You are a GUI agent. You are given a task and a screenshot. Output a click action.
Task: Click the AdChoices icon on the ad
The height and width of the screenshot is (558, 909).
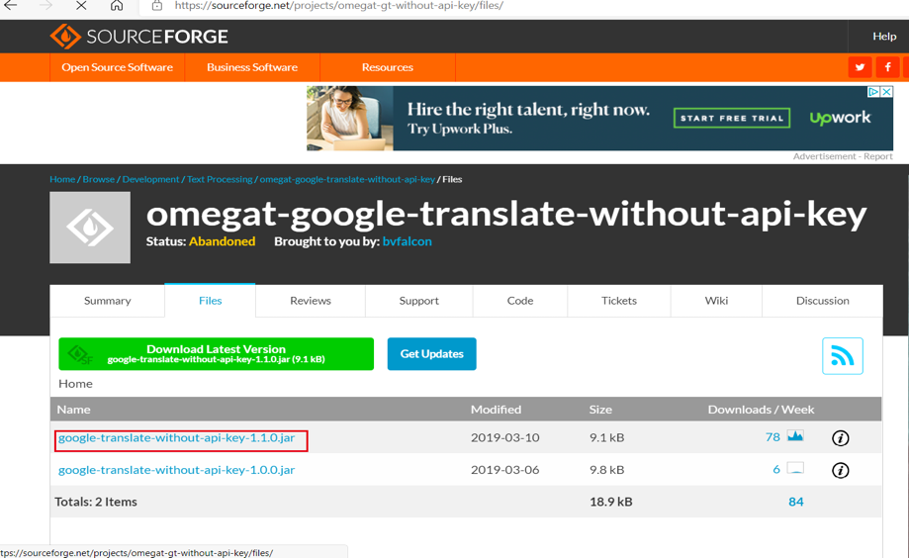pos(873,92)
